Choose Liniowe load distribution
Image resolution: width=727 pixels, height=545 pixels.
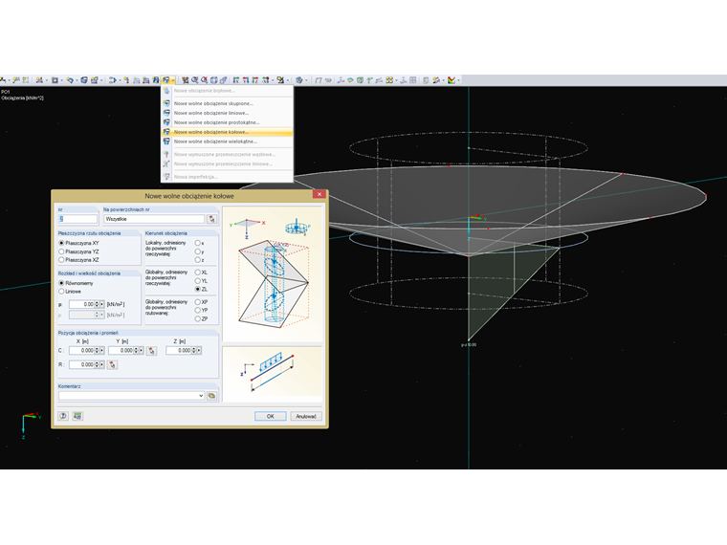pyautogui.click(x=61, y=292)
